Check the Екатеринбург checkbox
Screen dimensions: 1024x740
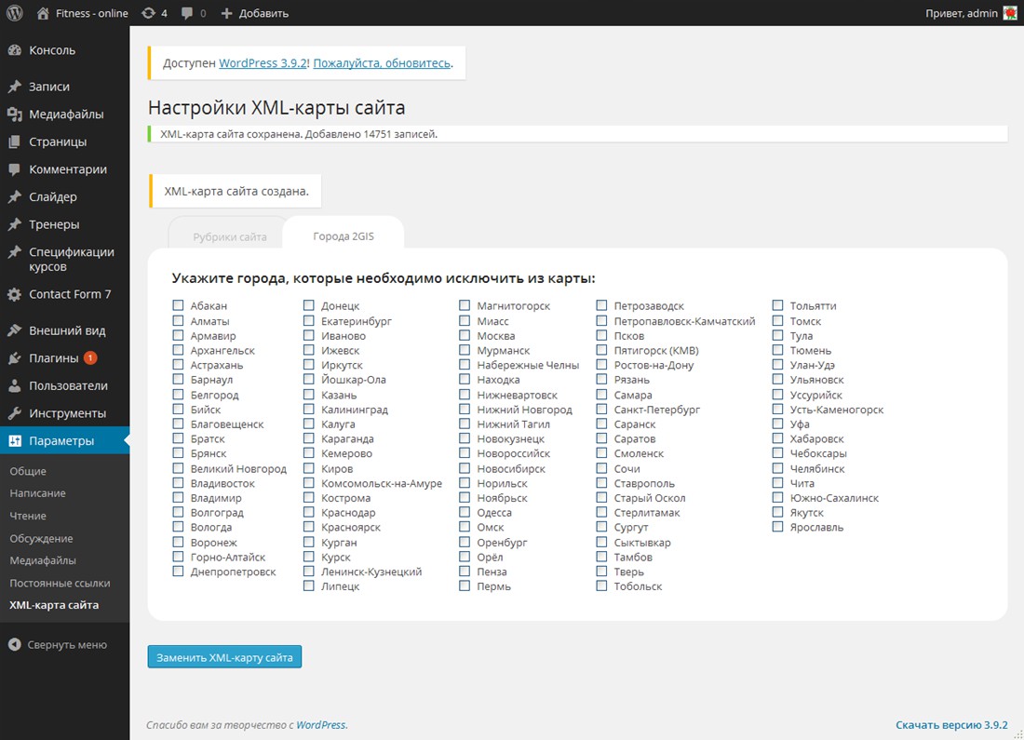308,321
